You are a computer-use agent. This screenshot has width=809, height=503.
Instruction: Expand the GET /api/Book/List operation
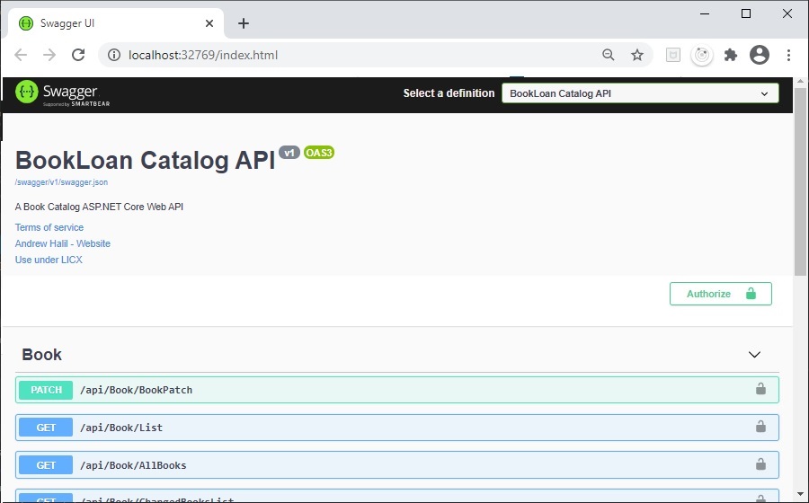tap(396, 428)
